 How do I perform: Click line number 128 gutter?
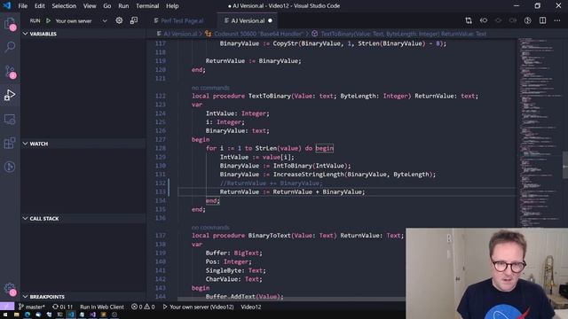click(x=160, y=148)
